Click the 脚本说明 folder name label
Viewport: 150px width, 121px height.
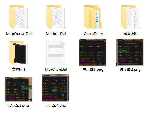(x=130, y=33)
